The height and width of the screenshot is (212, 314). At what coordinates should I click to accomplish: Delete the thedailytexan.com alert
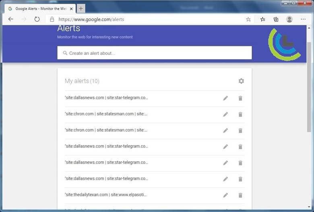240,195
